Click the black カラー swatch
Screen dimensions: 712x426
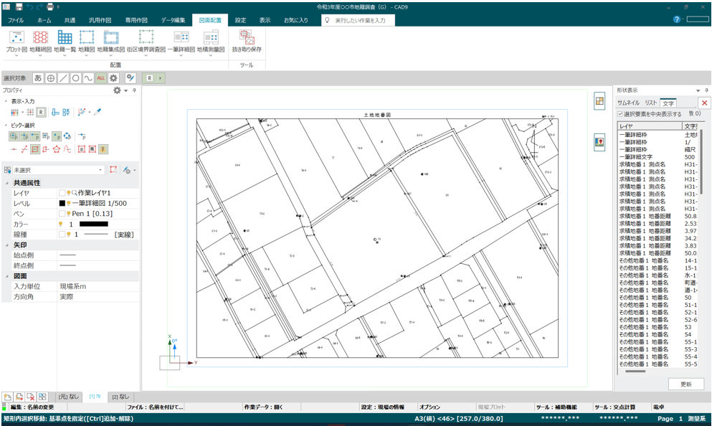point(93,224)
